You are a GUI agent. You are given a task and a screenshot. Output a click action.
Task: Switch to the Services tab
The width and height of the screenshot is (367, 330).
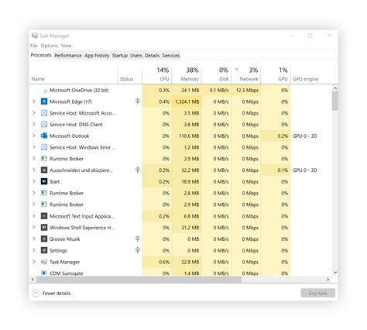tap(171, 56)
